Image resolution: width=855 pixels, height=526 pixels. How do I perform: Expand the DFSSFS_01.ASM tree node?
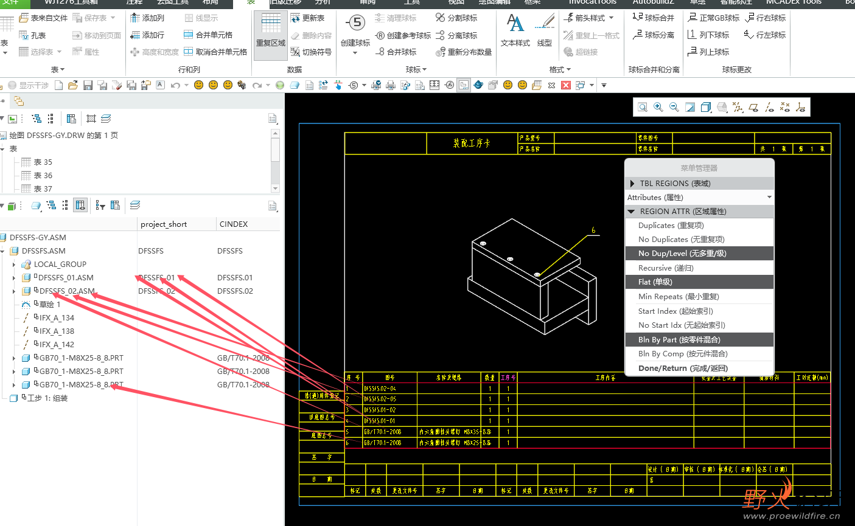[14, 278]
